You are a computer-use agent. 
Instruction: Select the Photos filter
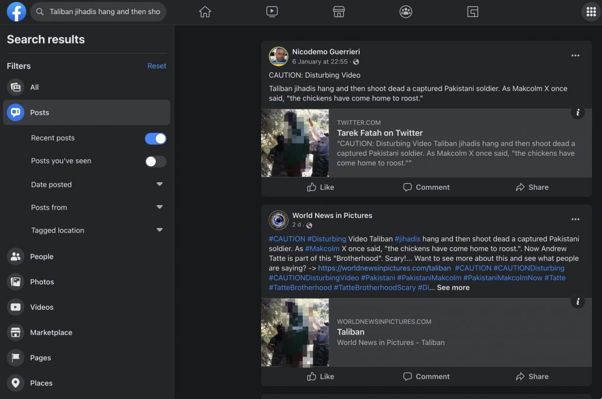click(x=86, y=282)
